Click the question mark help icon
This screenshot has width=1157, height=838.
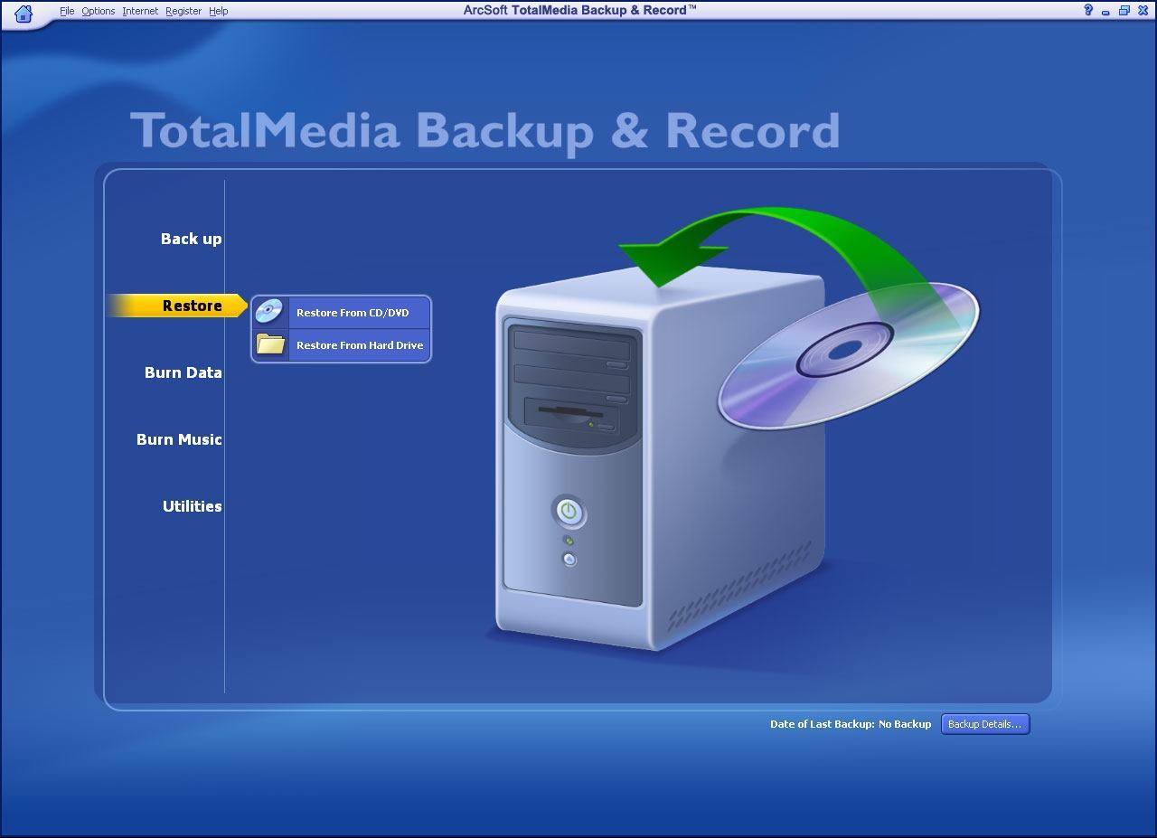[x=1088, y=10]
